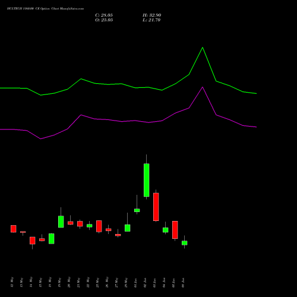The image size is (297, 297).
Task: Click the green candle on 04 Jun
Action: 166,230
